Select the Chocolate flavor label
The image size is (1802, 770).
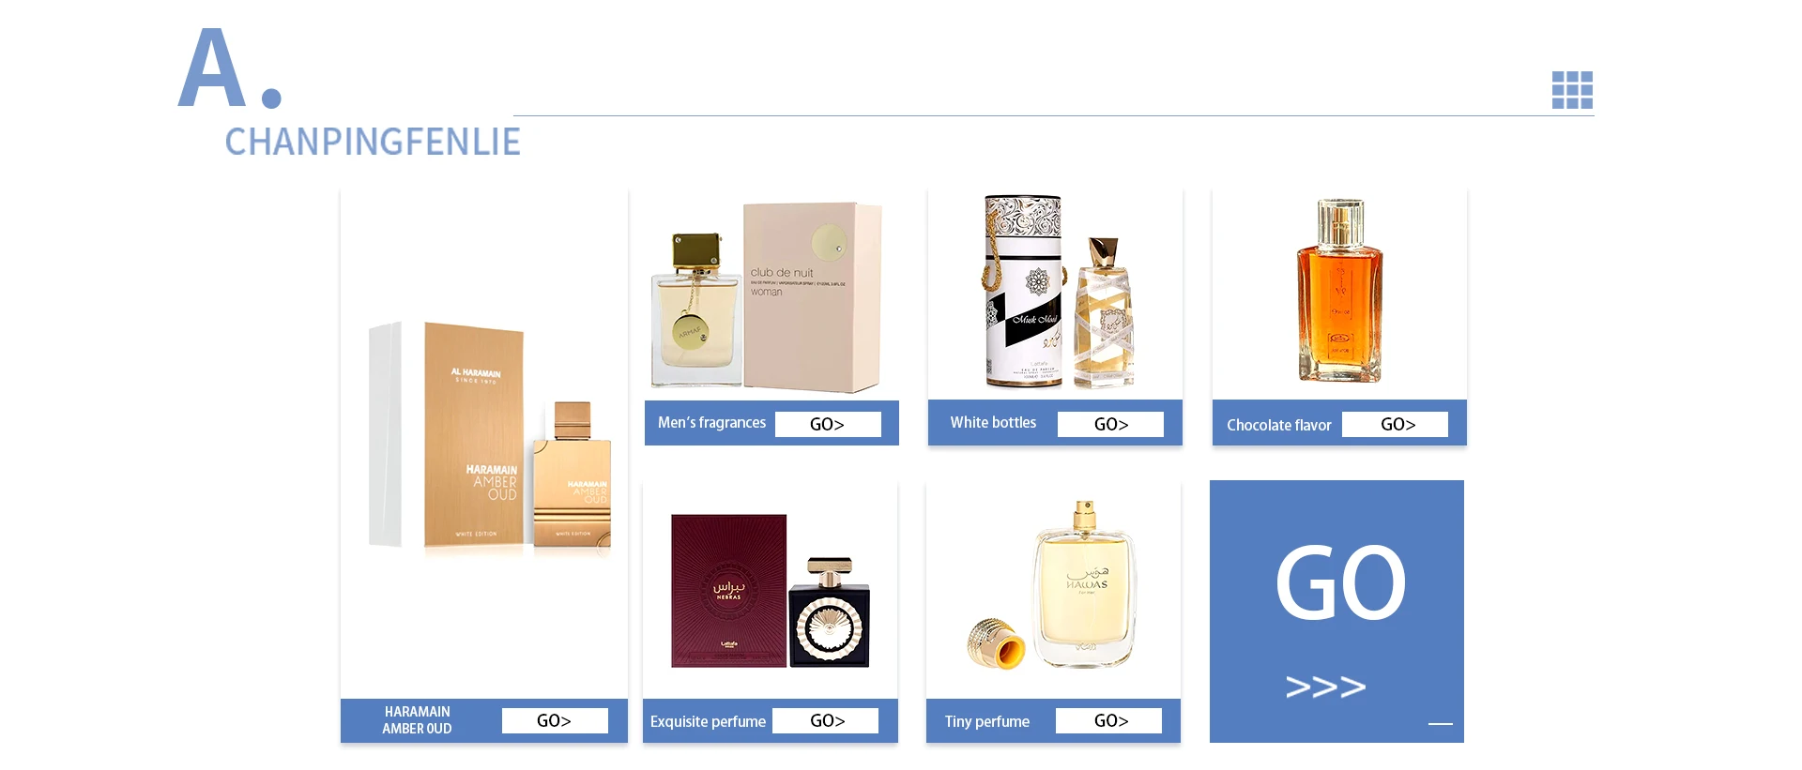pyautogui.click(x=1278, y=425)
